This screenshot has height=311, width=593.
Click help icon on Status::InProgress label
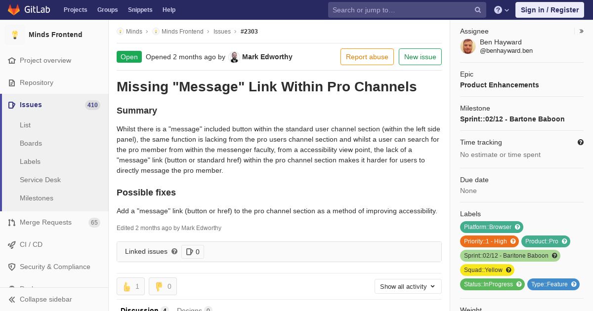click(x=519, y=284)
